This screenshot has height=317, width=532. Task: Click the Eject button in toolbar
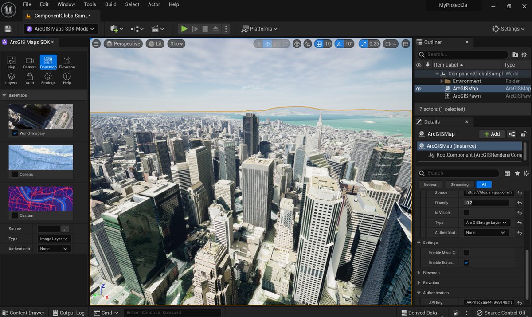tap(215, 29)
